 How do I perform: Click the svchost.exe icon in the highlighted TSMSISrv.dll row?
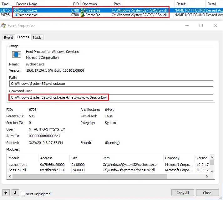pos(17,10)
